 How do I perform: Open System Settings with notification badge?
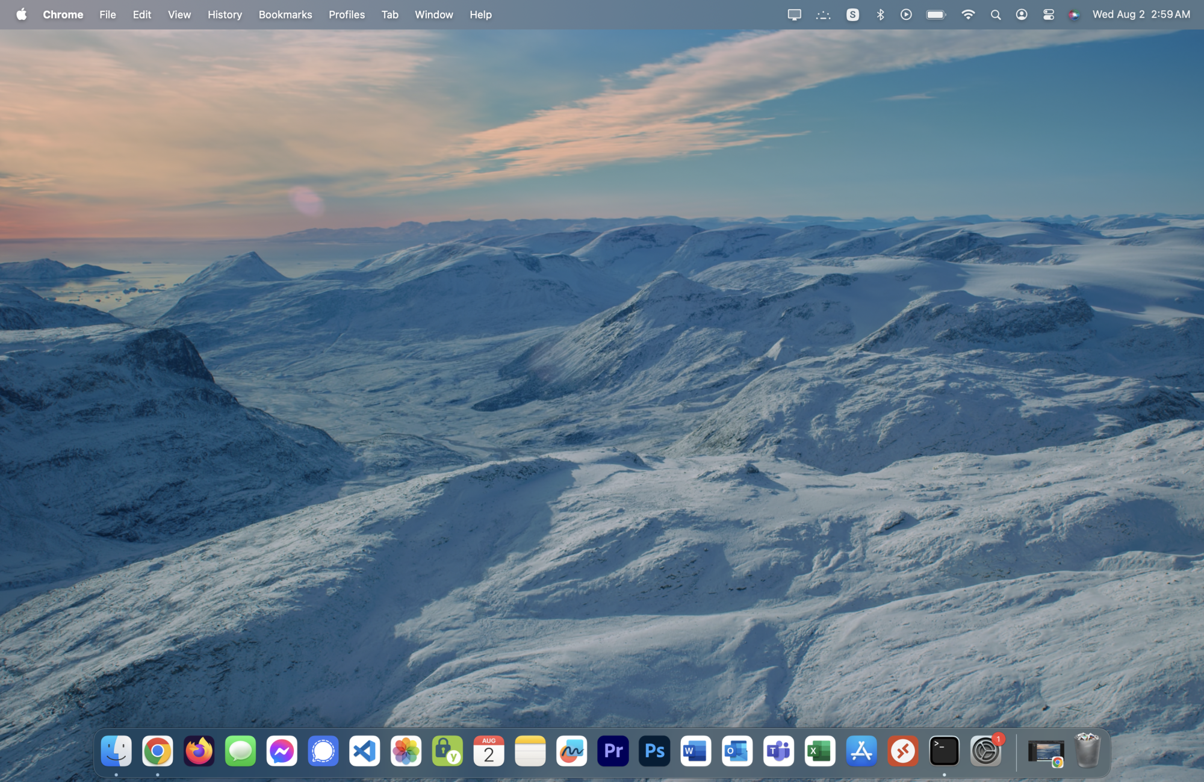pos(985,751)
